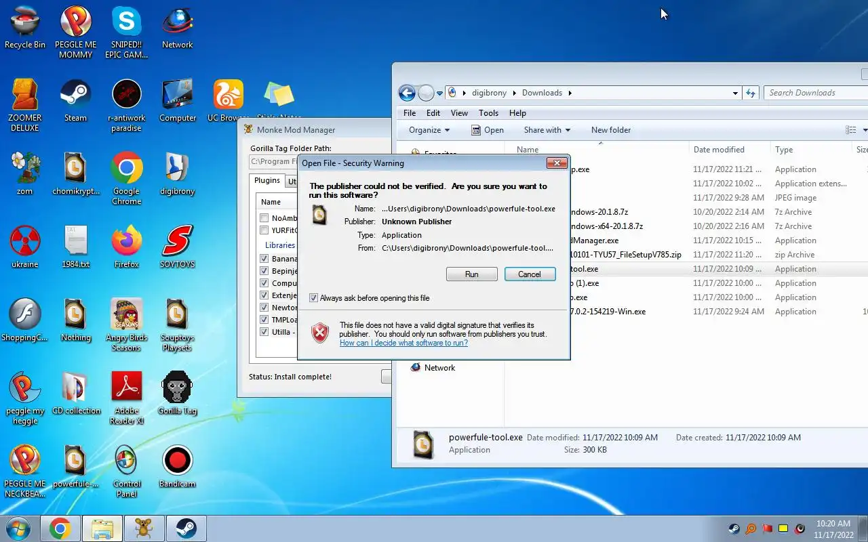Open How can I decide what software link

pyautogui.click(x=403, y=343)
